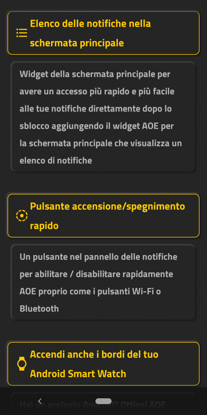Select the Widget della schermata principale description
The width and height of the screenshot is (207, 415).
pyautogui.click(x=103, y=117)
